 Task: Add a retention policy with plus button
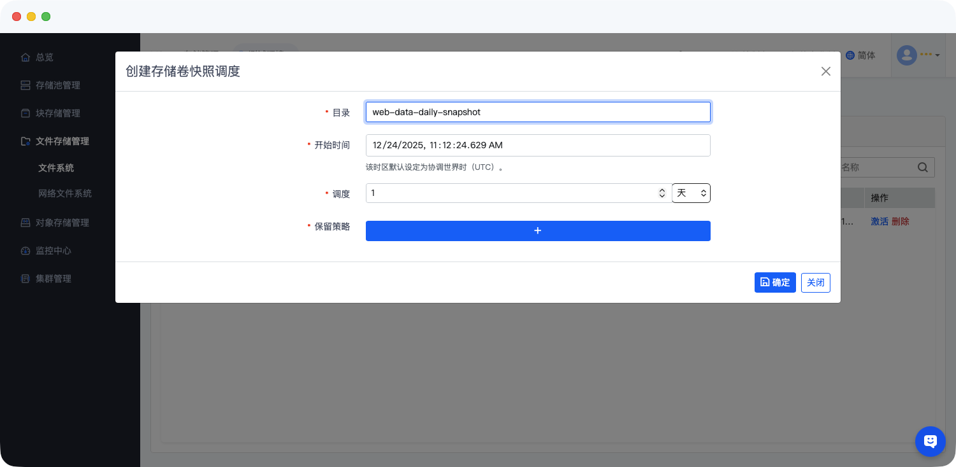pyautogui.click(x=537, y=231)
